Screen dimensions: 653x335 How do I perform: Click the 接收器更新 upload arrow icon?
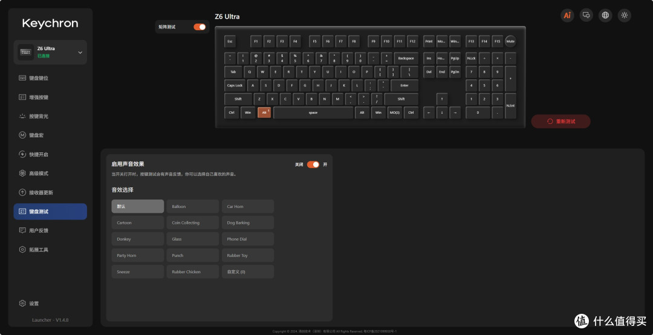click(22, 192)
